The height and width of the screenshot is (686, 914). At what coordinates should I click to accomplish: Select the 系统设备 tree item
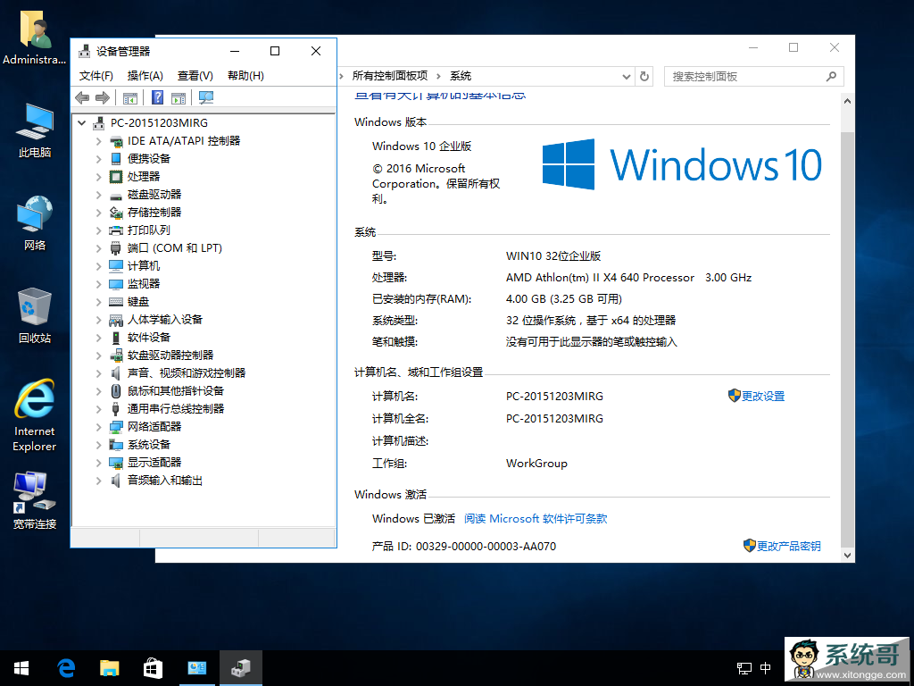pos(149,445)
